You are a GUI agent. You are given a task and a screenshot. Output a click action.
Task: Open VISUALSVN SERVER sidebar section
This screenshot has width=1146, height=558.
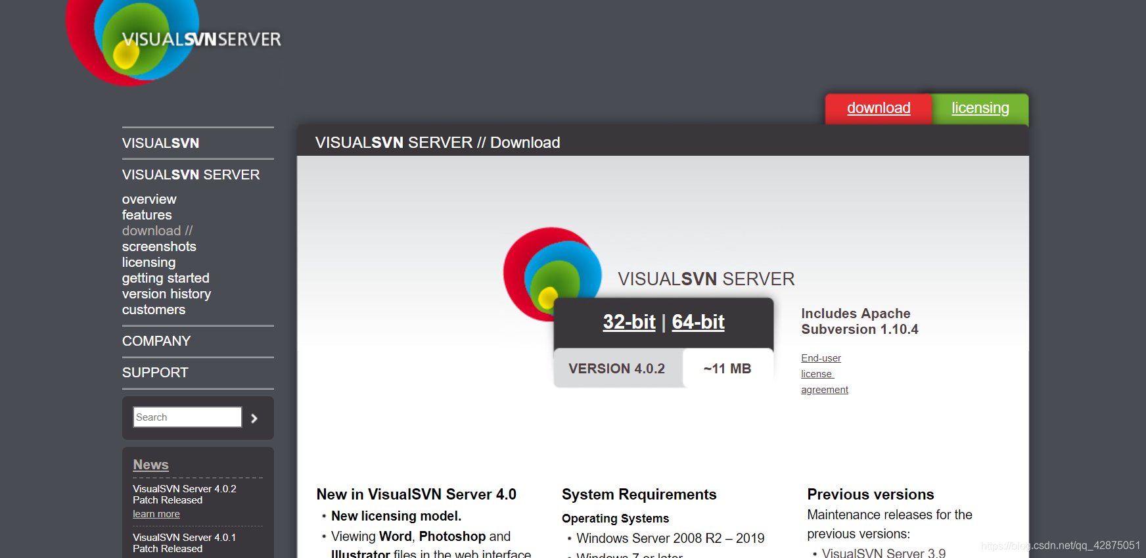[191, 175]
